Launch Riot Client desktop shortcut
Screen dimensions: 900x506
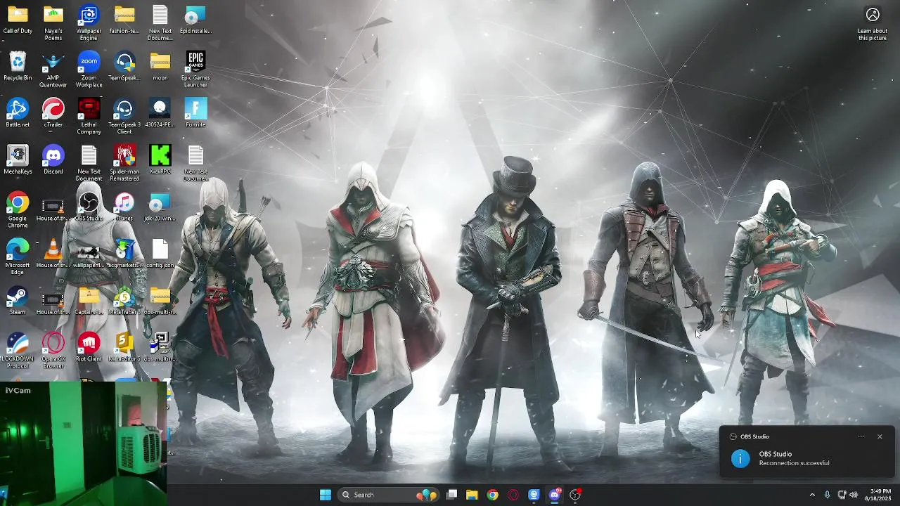(x=89, y=347)
